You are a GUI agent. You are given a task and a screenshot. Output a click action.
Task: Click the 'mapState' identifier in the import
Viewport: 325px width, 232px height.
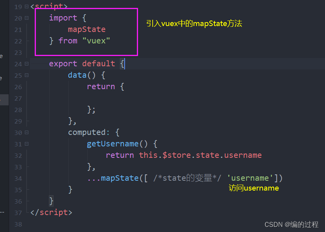click(x=87, y=29)
